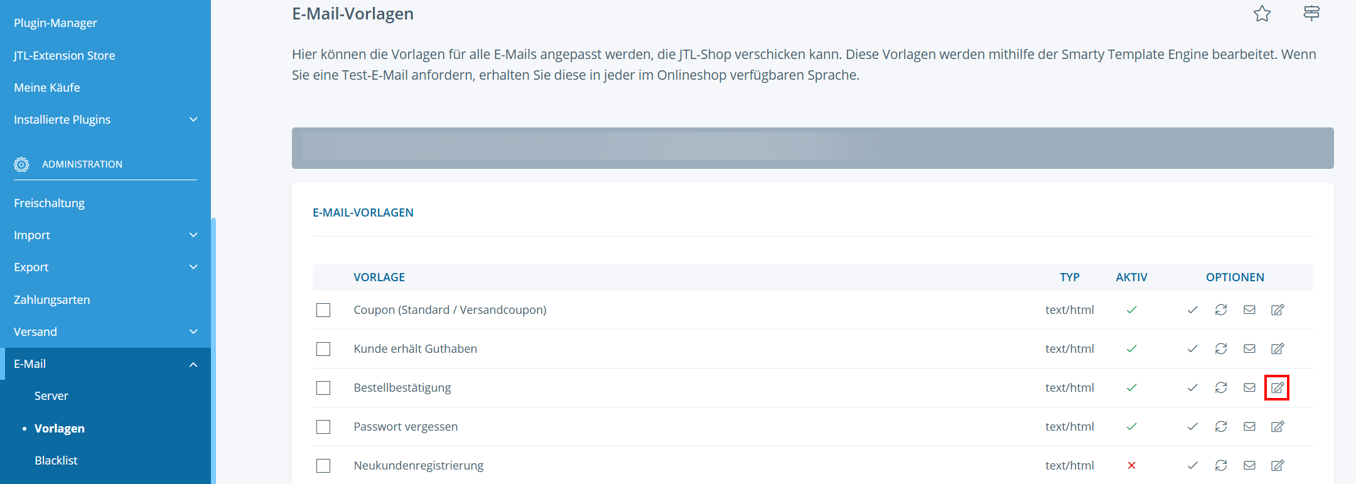Tick the Neukundenregistrierung checkbox

coord(323,466)
